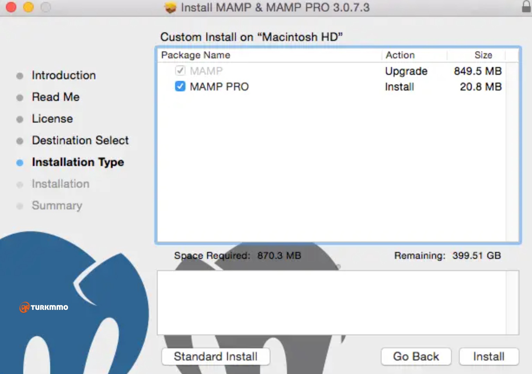Viewport: 532px width, 374px height.
Task: Go back to the previous installer step
Action: tap(416, 356)
